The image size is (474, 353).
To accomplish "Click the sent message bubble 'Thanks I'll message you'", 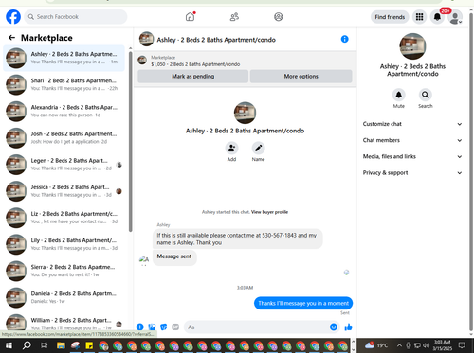I will pyautogui.click(x=303, y=303).
